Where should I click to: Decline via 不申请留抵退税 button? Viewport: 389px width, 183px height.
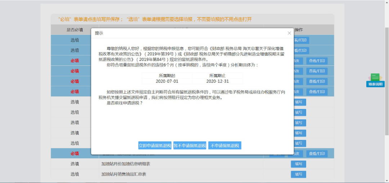[x=225, y=146]
